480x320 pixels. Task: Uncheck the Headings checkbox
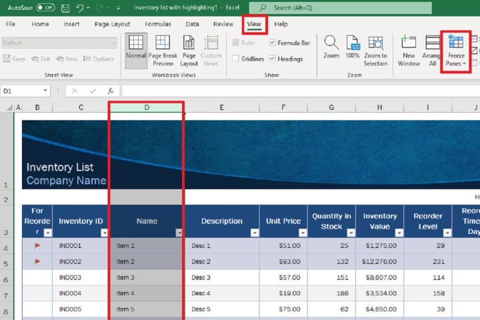point(273,59)
